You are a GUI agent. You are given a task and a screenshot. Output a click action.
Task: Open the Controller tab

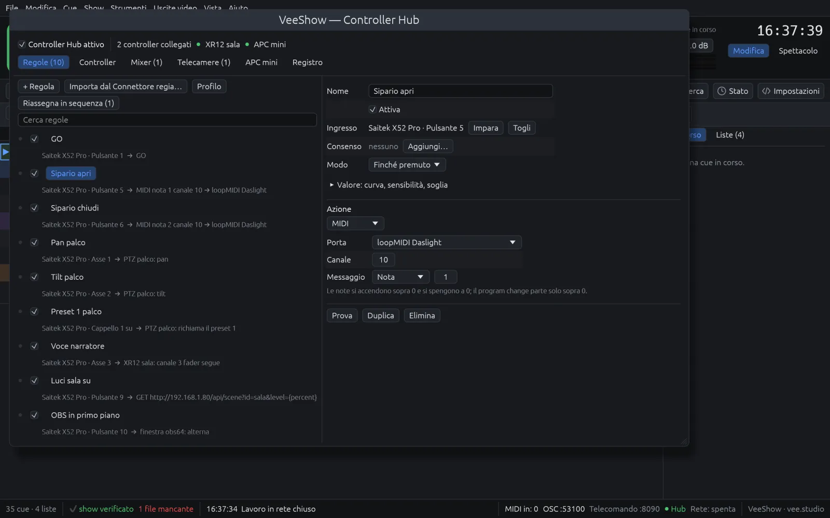98,62
